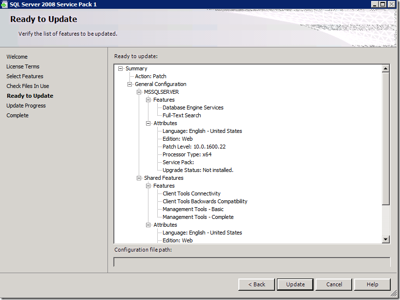Select 'Management Tools - Basic' row
The width and height of the screenshot is (400, 300).
(x=193, y=209)
